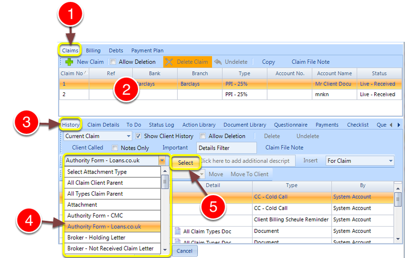The height and width of the screenshot is (258, 414).
Task: Choose Broker - Not Received Claim Letter
Action: point(112,248)
